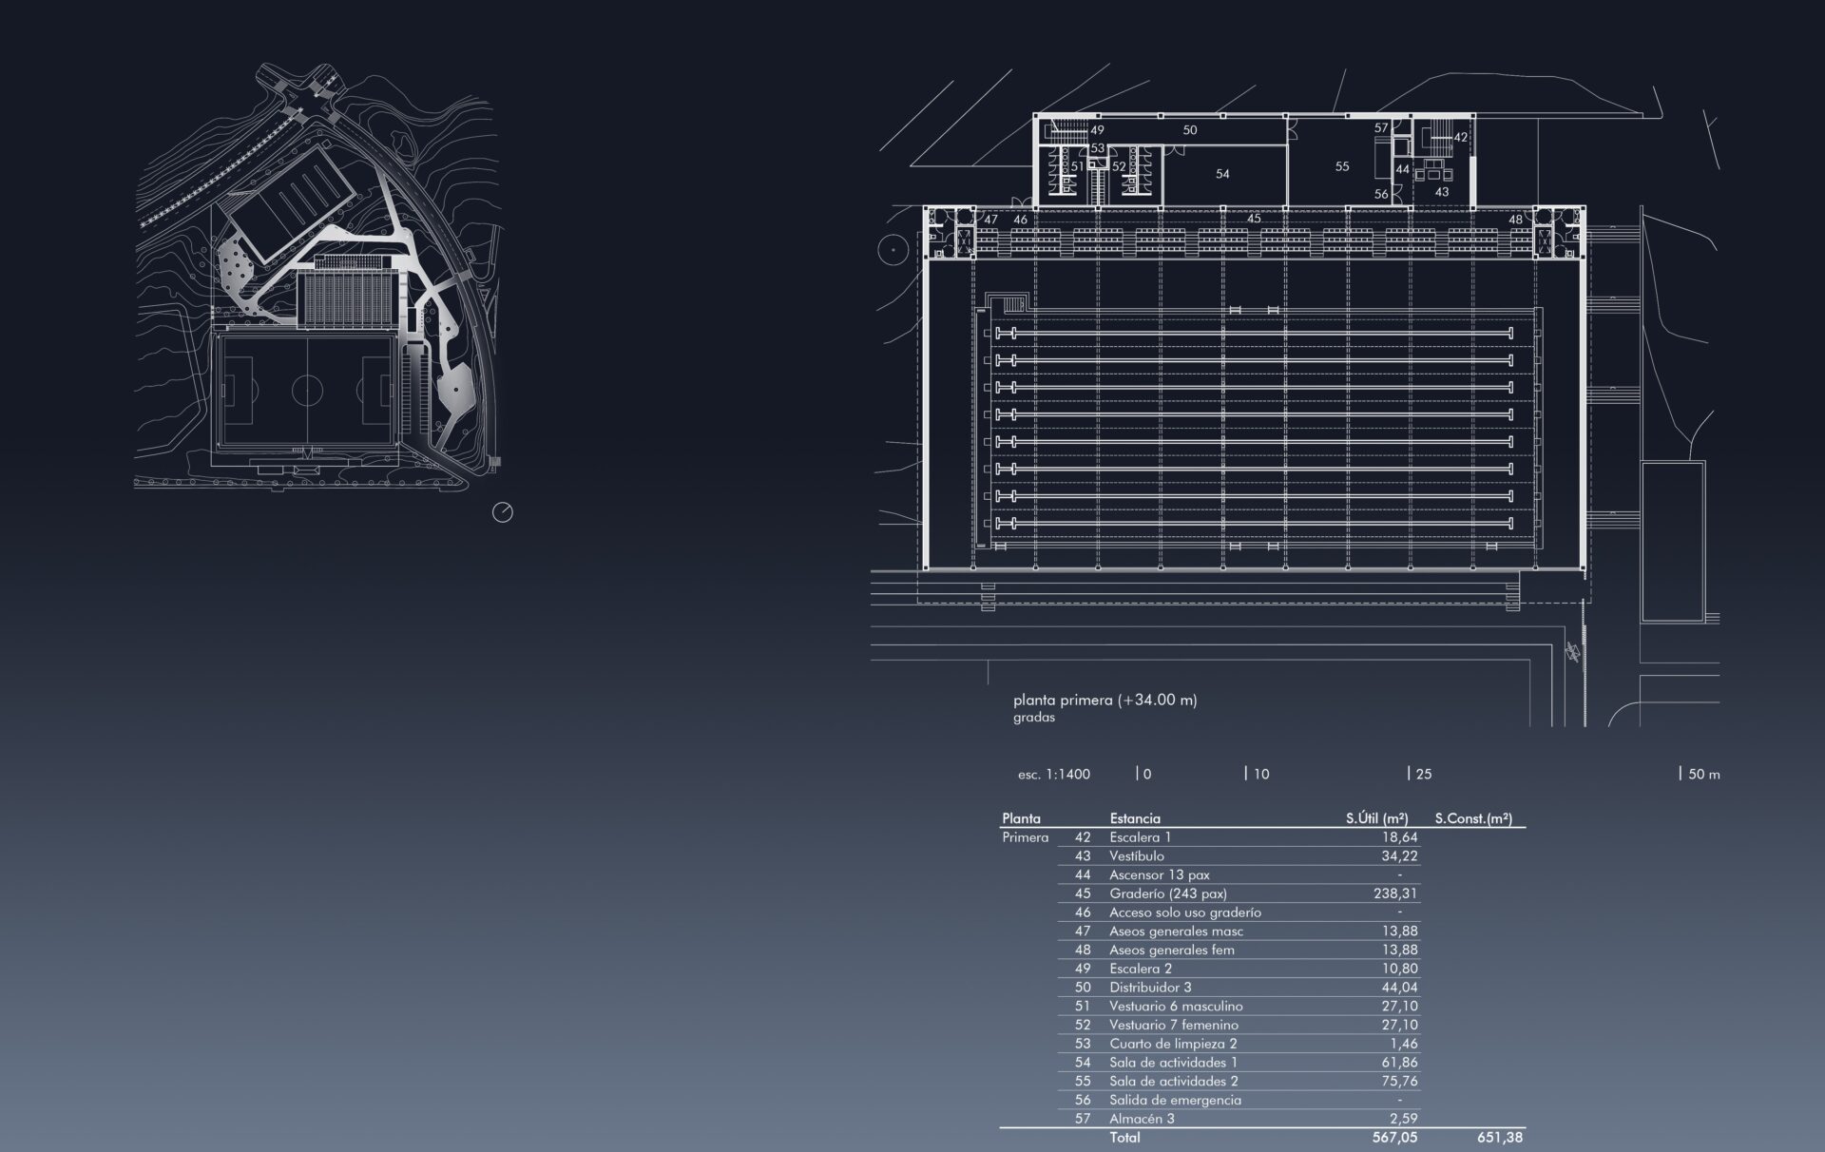The width and height of the screenshot is (1825, 1152).
Task: Click the 'Estancia' column header
Action: (1135, 818)
